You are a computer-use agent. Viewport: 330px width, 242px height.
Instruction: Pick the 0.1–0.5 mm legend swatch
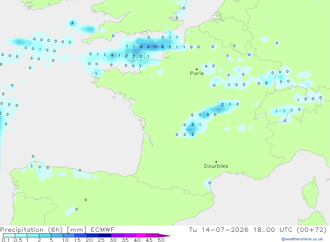click(x=9, y=235)
